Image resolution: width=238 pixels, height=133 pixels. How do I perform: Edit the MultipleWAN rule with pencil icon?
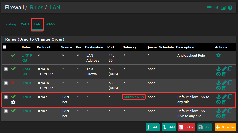pos(224,97)
